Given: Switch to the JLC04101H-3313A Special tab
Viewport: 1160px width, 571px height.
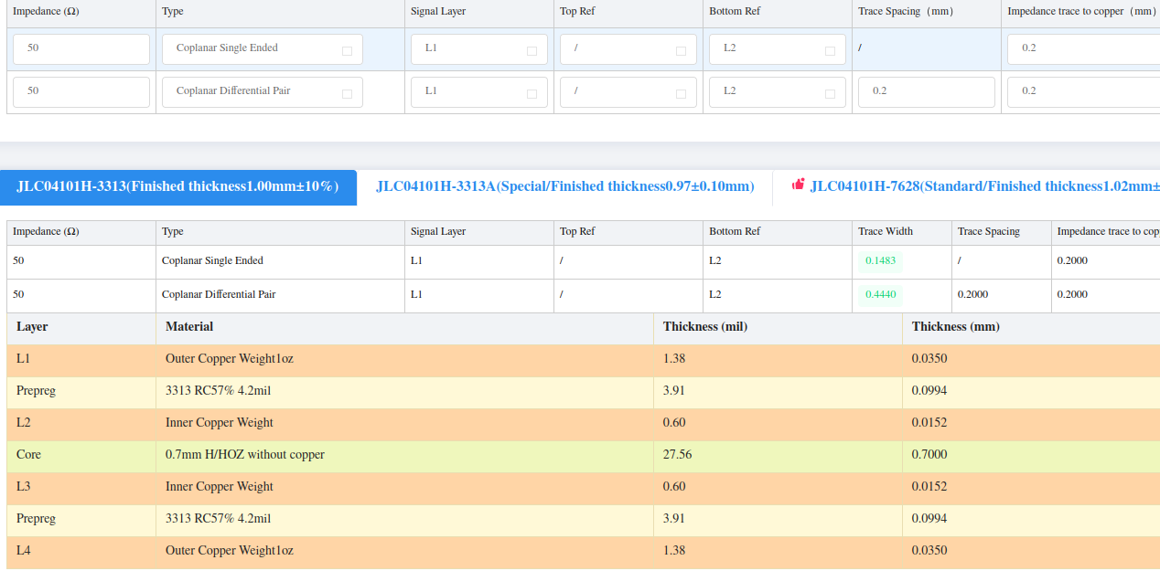Looking at the screenshot, I should click(564, 187).
